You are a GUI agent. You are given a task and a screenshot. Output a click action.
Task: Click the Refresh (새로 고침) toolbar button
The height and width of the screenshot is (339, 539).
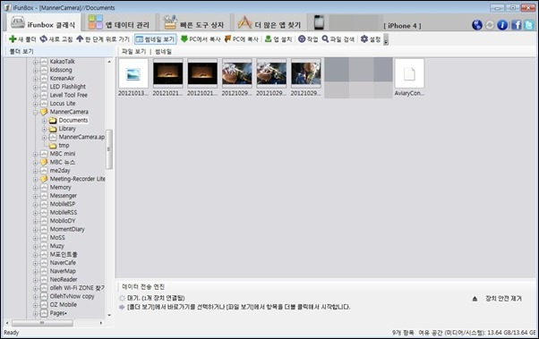tap(56, 39)
